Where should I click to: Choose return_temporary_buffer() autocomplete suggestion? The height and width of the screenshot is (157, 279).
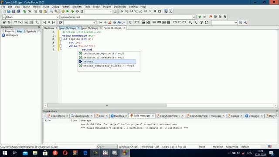[x=107, y=65]
